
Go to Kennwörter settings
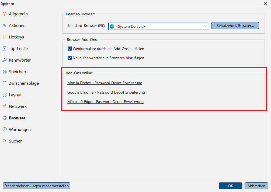(x=20, y=60)
